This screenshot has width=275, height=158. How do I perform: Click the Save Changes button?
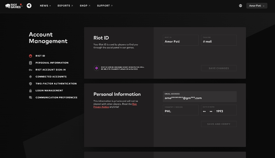219,68
